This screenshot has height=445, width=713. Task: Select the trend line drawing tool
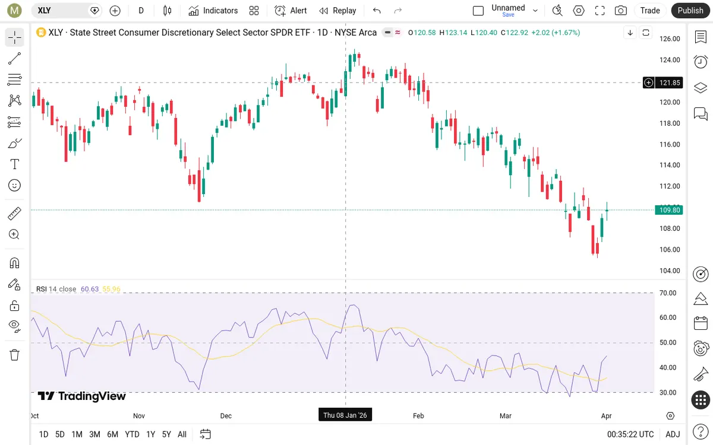pos(15,58)
